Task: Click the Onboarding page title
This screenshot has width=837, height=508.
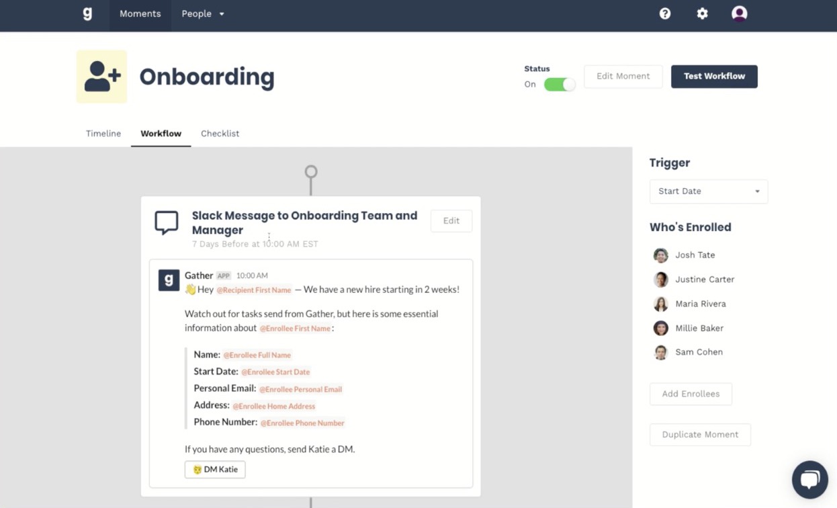Action: coord(207,77)
